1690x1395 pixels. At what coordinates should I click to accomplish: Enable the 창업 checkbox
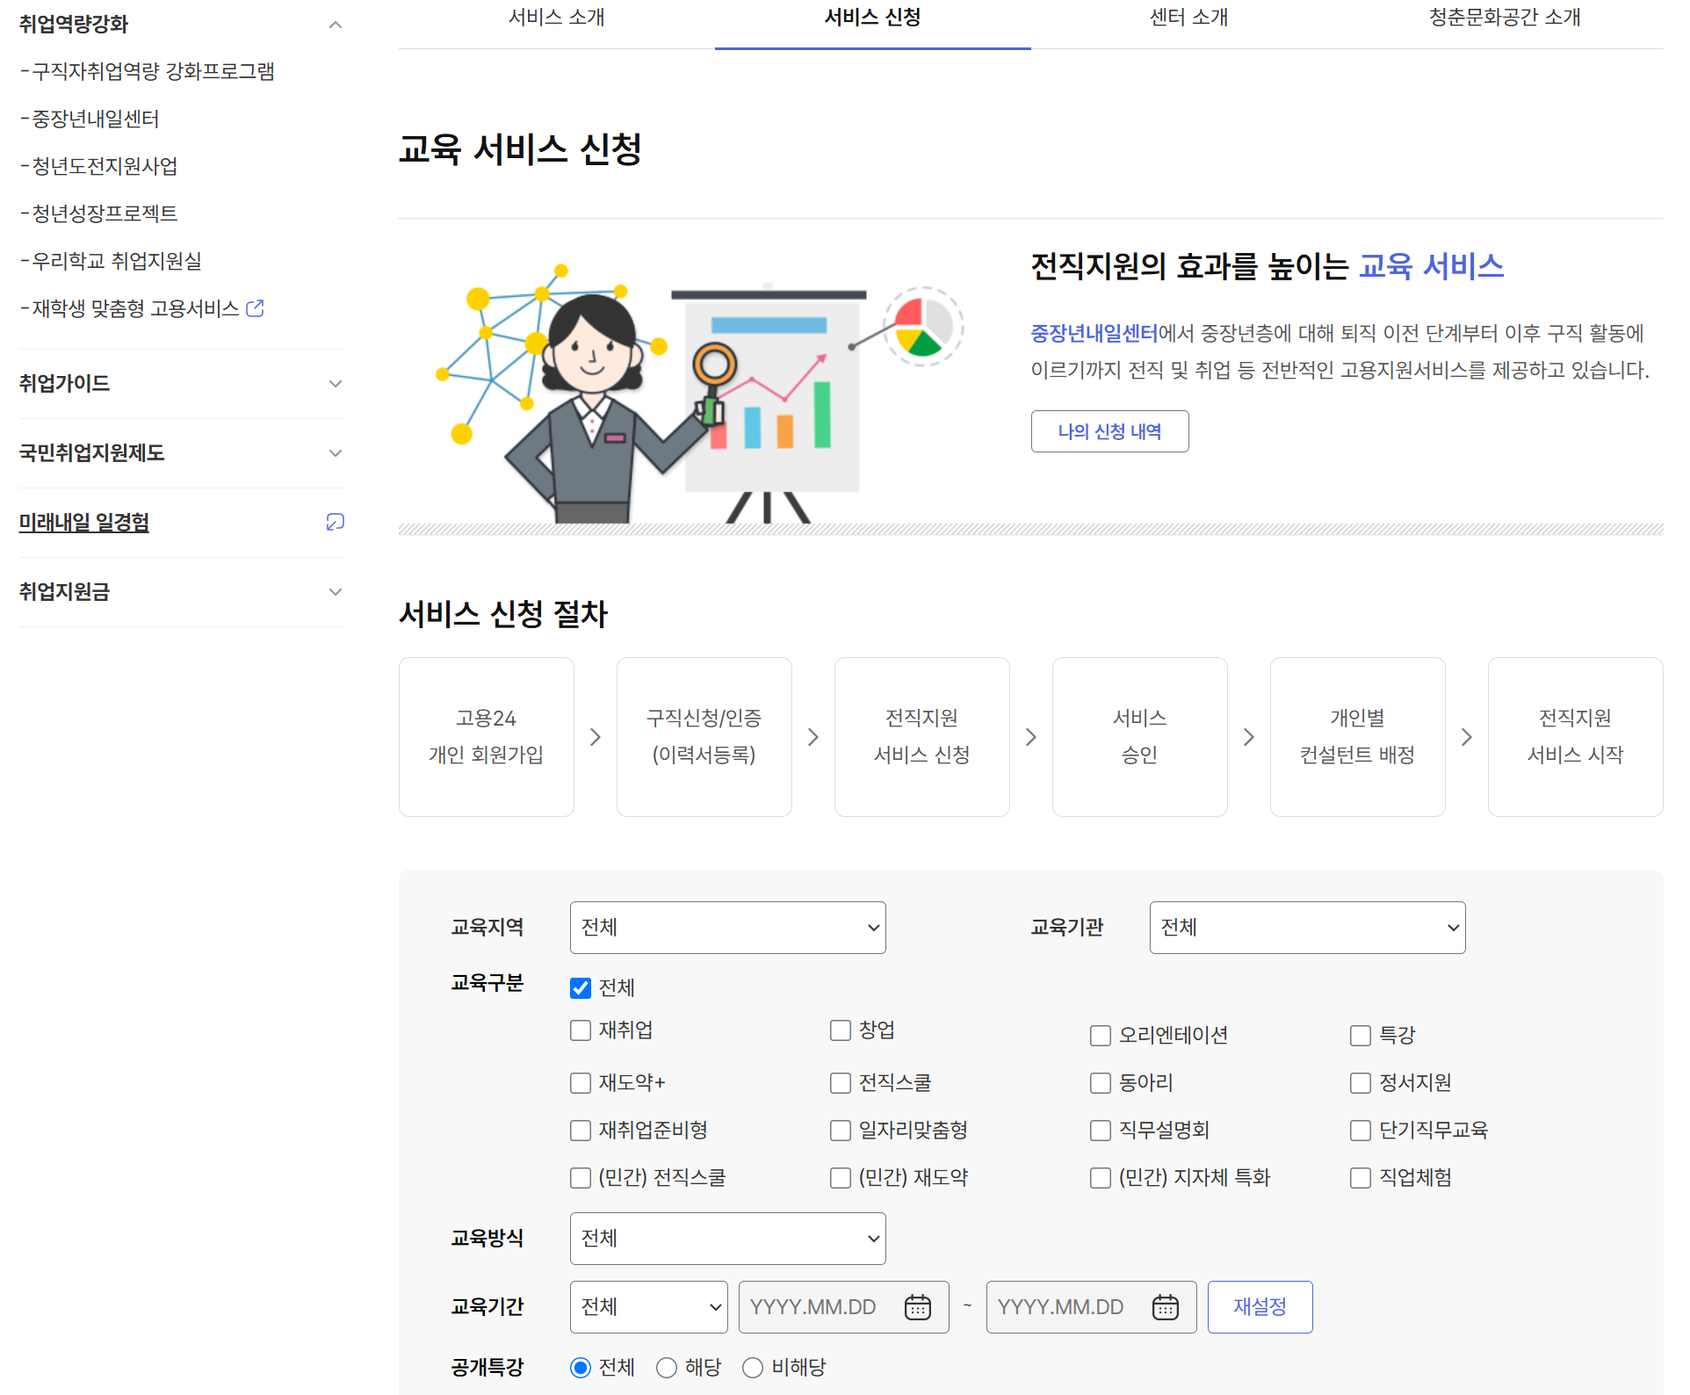click(x=840, y=1030)
